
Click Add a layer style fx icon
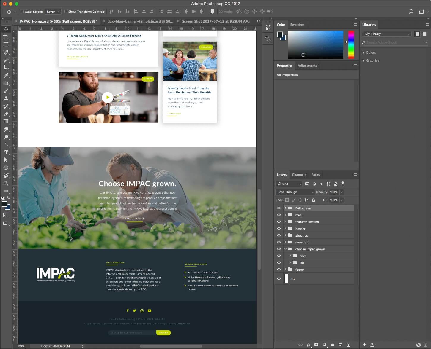point(309,345)
